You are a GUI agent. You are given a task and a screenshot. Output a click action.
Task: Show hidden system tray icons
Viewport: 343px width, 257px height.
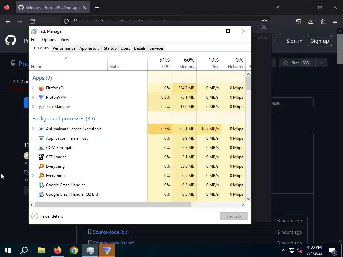[x=283, y=250]
